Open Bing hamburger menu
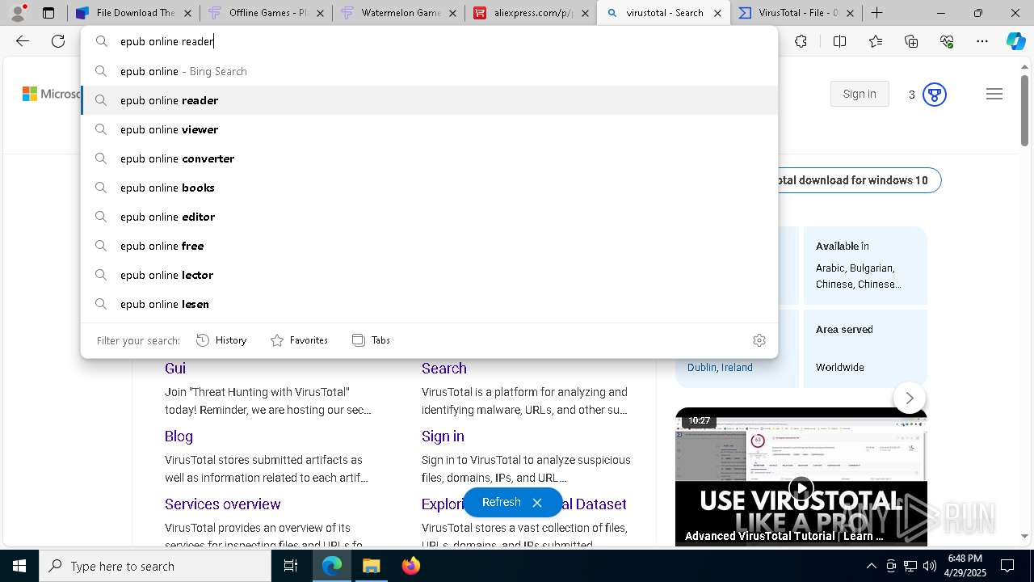 994,95
